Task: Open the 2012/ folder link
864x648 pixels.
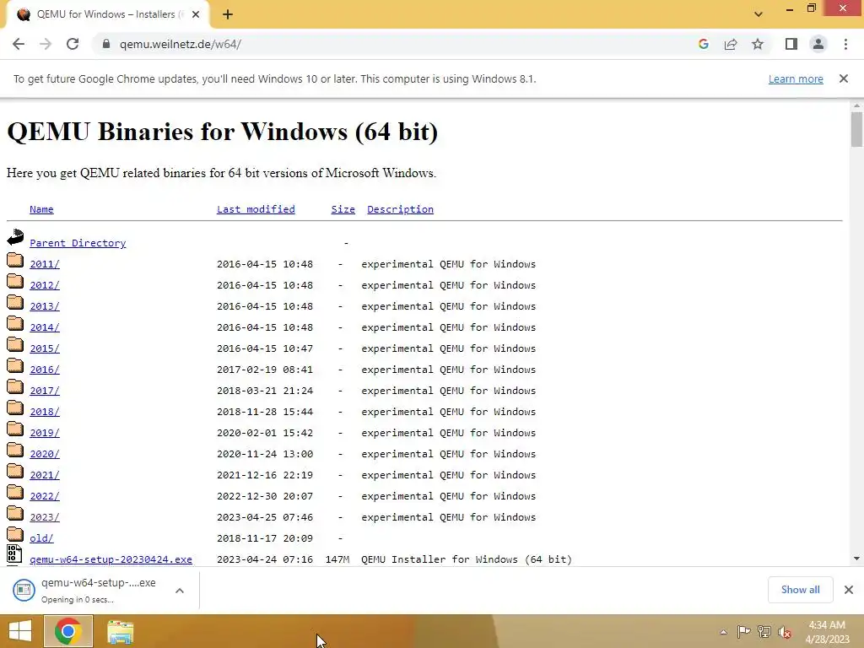Action: tap(45, 285)
